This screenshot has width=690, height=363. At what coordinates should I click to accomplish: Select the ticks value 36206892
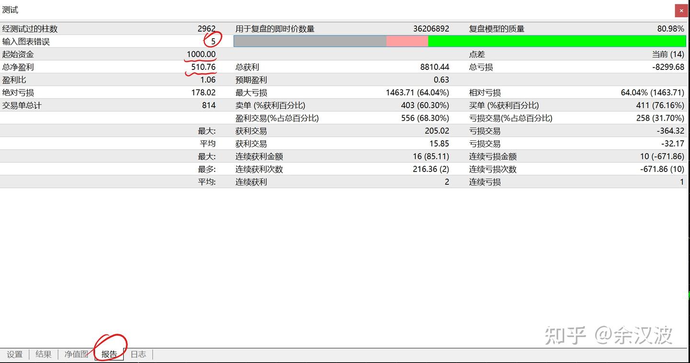(x=431, y=29)
